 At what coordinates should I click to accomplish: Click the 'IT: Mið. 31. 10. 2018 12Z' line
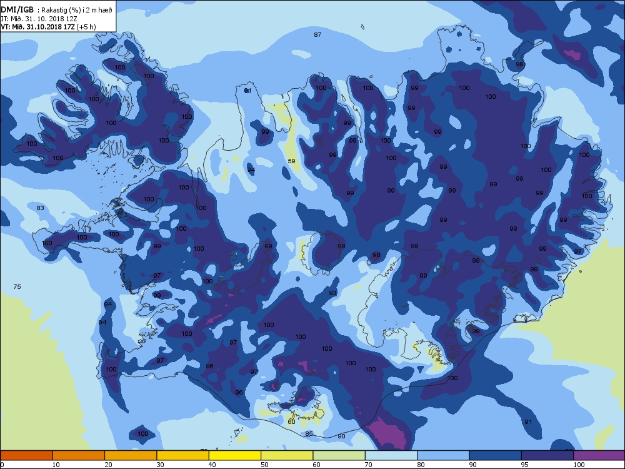[39, 19]
